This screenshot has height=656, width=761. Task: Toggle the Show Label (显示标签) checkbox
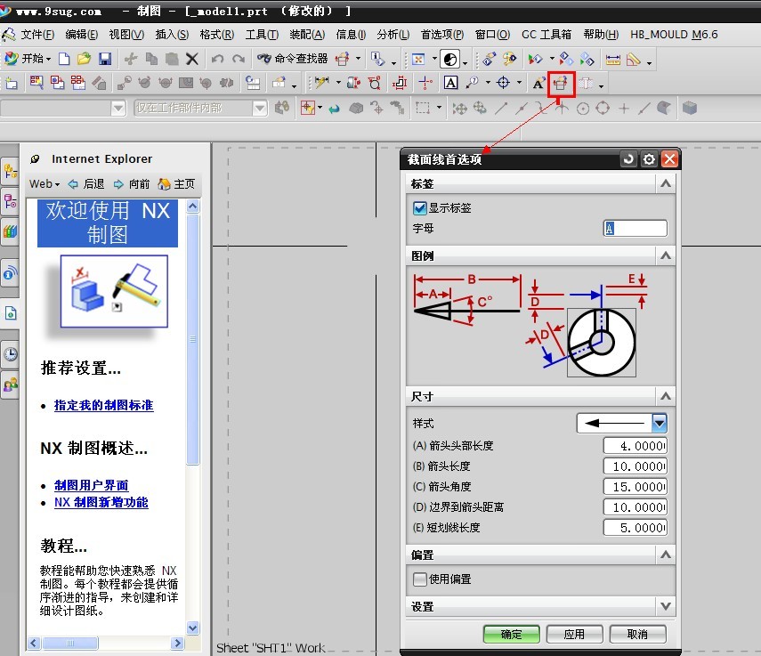point(419,208)
